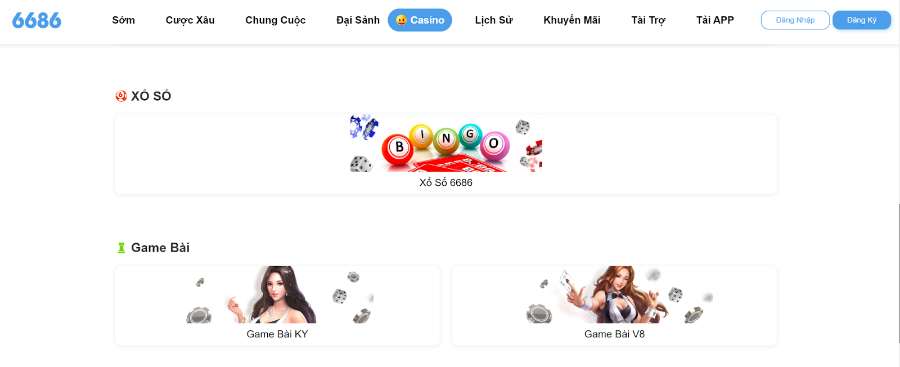Open the Đại Sảnh menu item
The height and width of the screenshot is (367, 900).
tap(358, 20)
